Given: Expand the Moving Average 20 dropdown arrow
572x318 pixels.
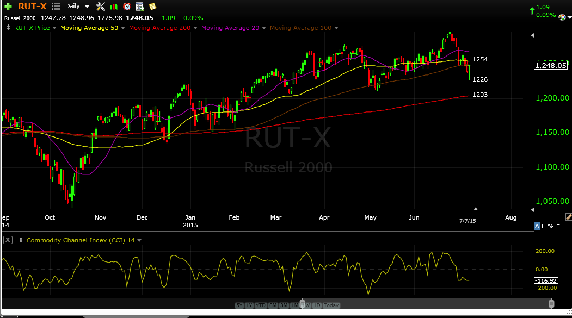Looking at the screenshot, I should 264,28.
